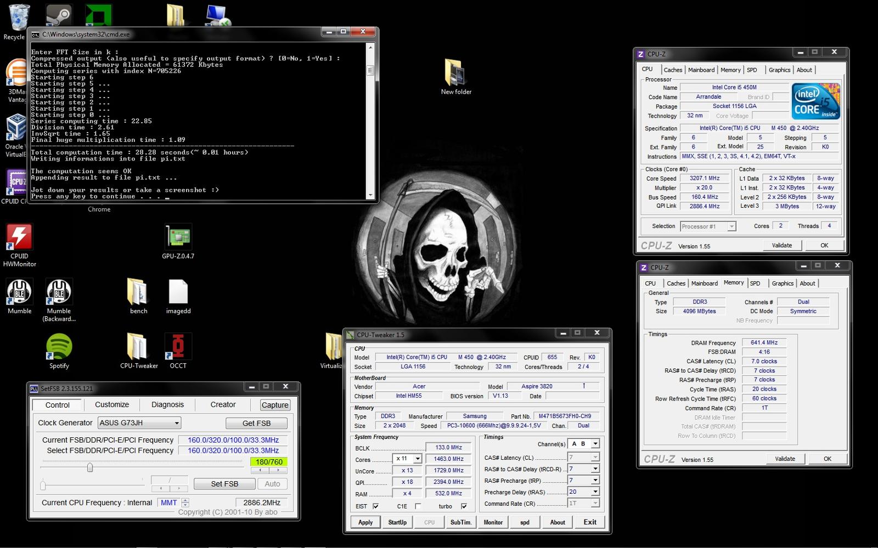Click the About button in CPU-Tweaker
878x548 pixels.
pyautogui.click(x=558, y=522)
